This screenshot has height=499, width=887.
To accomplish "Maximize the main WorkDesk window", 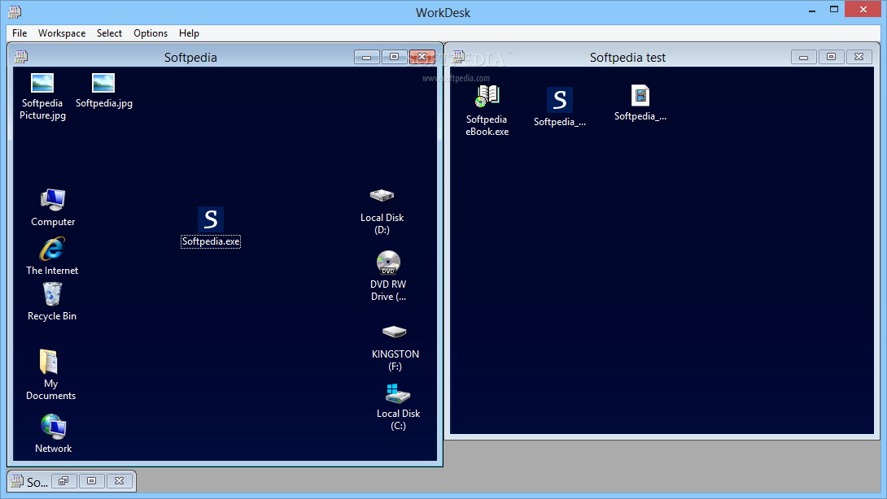I will coord(834,11).
